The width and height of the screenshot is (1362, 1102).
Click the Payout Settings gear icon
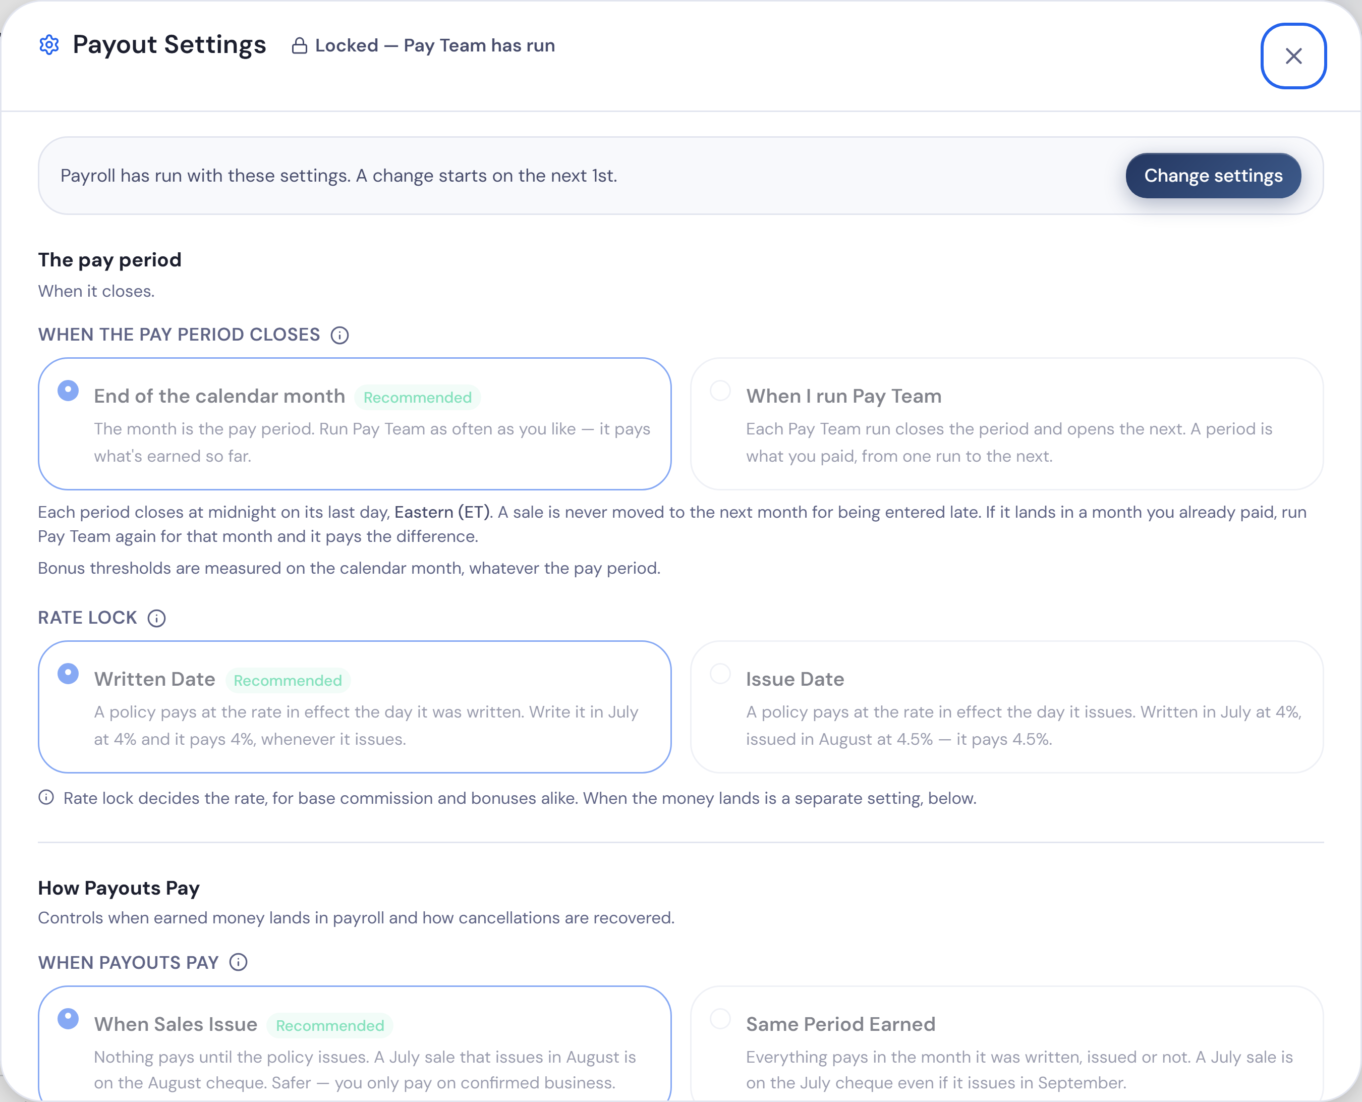tap(49, 45)
